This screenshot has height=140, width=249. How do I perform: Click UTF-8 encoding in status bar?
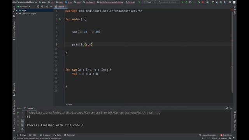pos(214,138)
